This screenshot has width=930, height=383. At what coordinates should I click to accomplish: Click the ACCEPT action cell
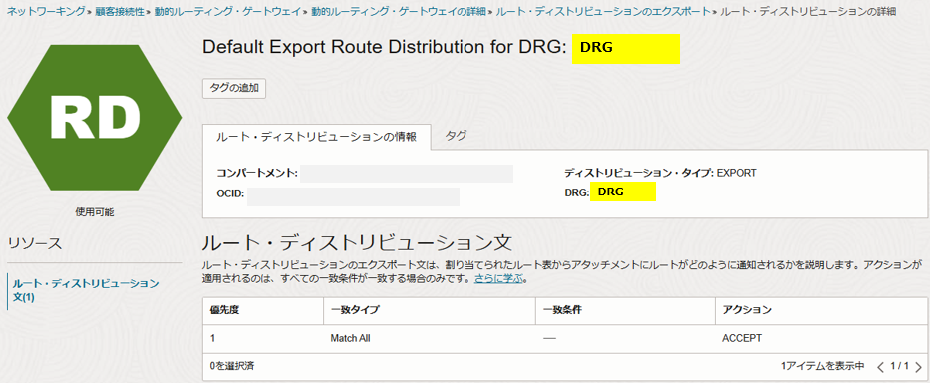(x=742, y=338)
